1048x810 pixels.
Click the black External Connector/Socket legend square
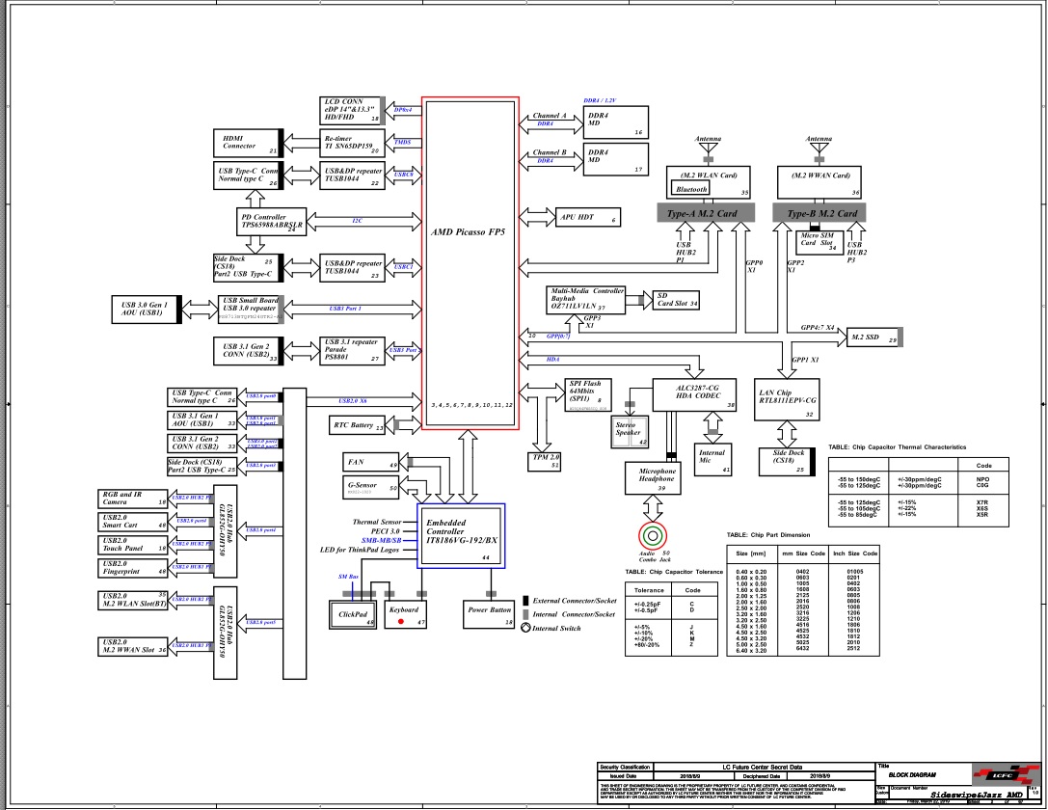coord(525,601)
